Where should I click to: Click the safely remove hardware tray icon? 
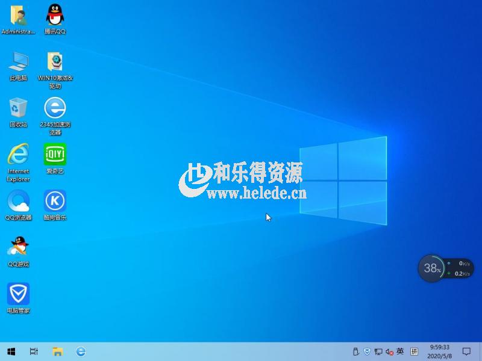(x=355, y=351)
